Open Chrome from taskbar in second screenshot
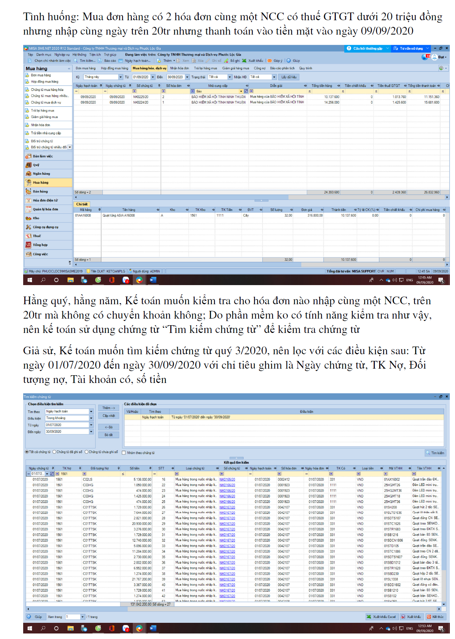455x639 pixels. click(x=139, y=628)
